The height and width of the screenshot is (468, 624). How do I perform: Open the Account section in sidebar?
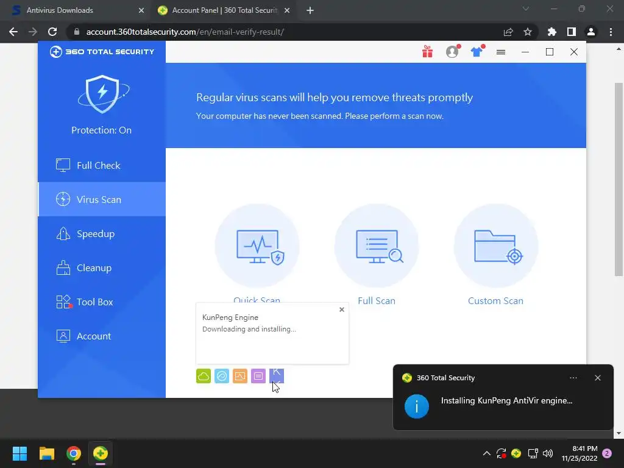click(x=102, y=336)
